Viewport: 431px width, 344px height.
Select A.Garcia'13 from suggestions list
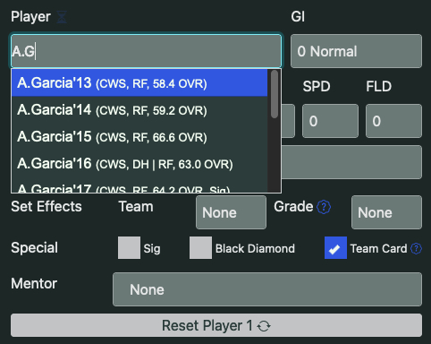[x=139, y=83]
